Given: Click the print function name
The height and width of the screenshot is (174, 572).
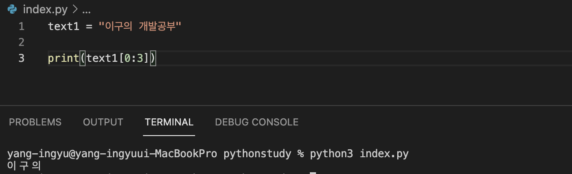Looking at the screenshot, I should (64, 58).
